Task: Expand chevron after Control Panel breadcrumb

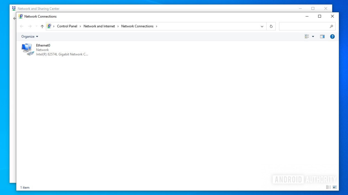Action: [80, 26]
